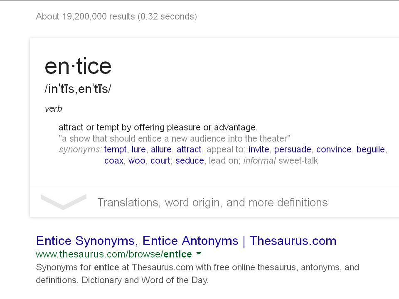The width and height of the screenshot is (399, 299).
Task: Expand the definition box with chevron icon
Action: pyautogui.click(x=63, y=202)
